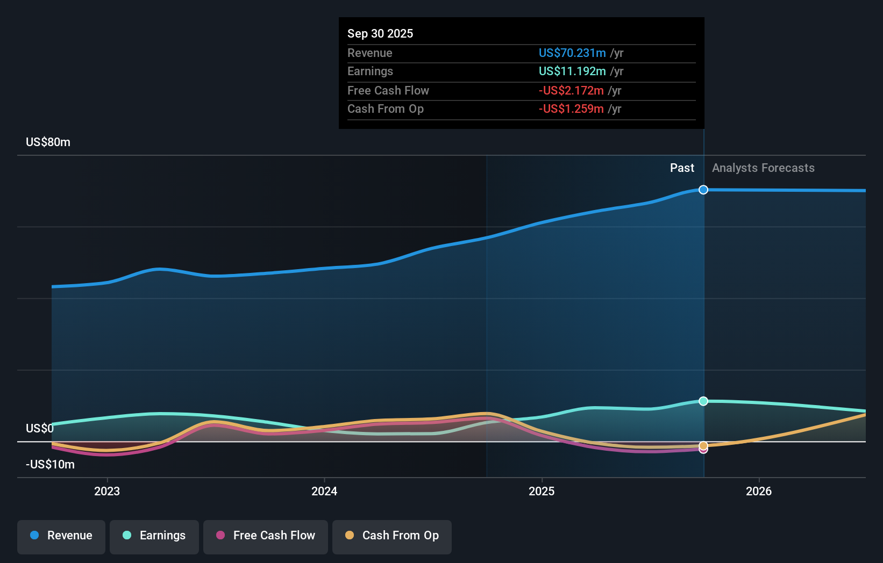The width and height of the screenshot is (883, 563).
Task: Click the US$70.231m Revenue value in tooltip
Action: [571, 53]
